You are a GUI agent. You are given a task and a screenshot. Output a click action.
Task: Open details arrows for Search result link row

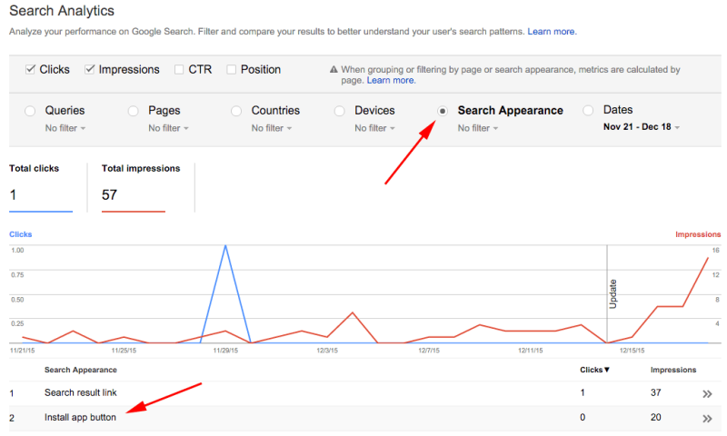[707, 393]
